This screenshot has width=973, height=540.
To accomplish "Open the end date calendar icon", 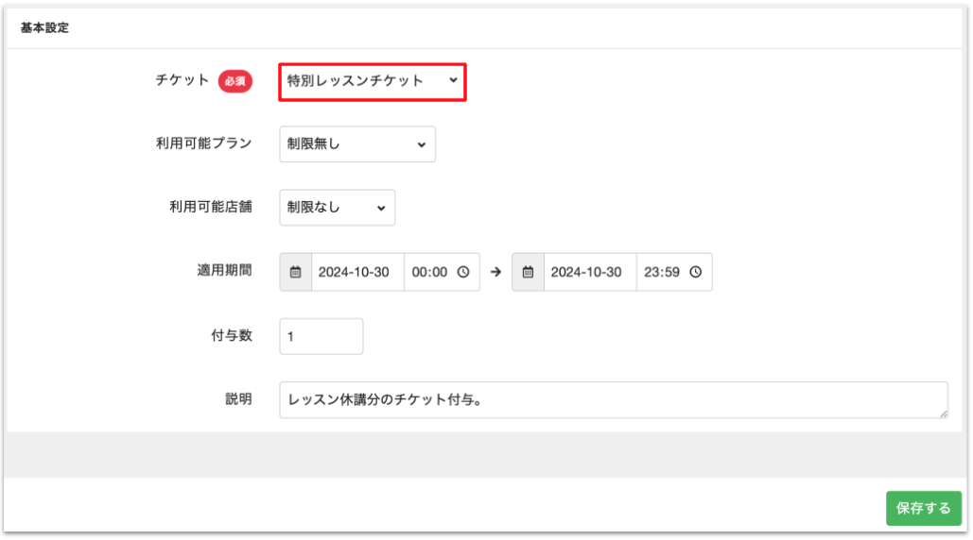I will [529, 272].
